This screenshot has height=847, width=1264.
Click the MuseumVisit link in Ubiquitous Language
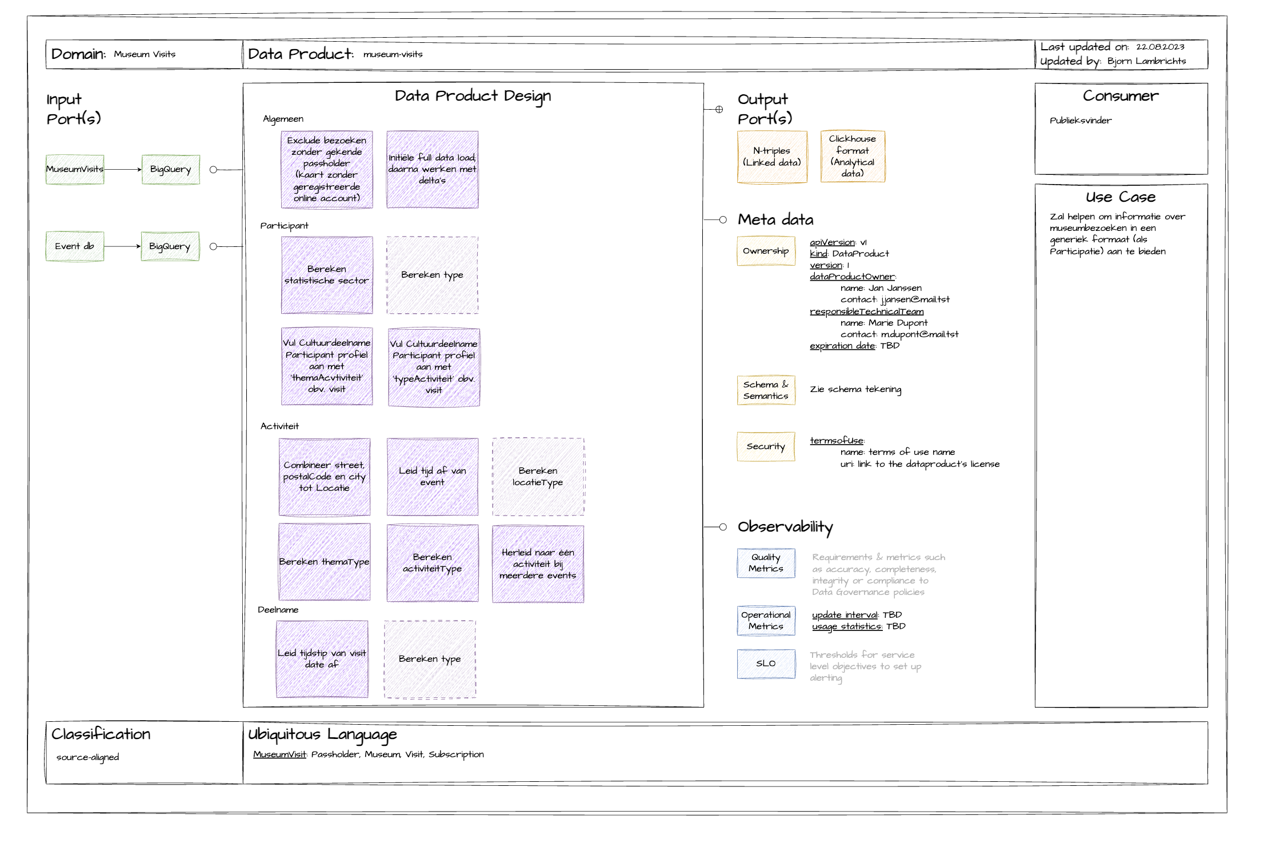coord(279,754)
